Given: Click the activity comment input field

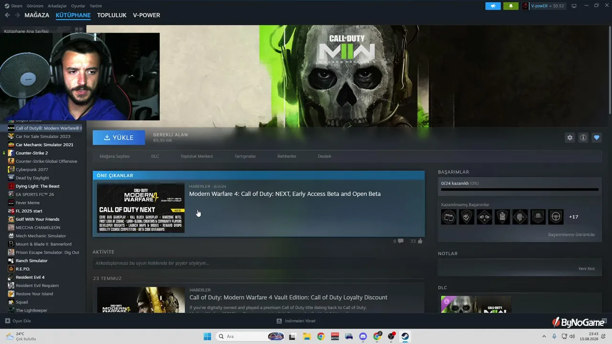Looking at the screenshot, I should click(258, 263).
